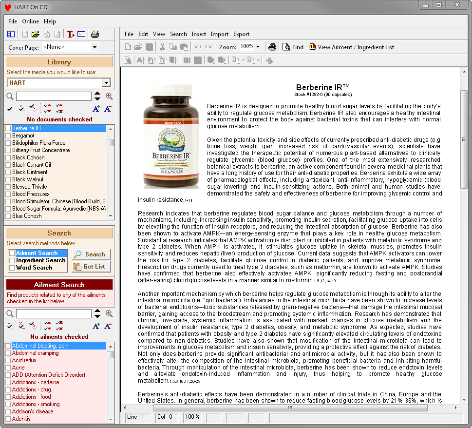This screenshot has height=428, width=472.
Task: Click the document vertical scrollbar thumb
Action: point(464,139)
